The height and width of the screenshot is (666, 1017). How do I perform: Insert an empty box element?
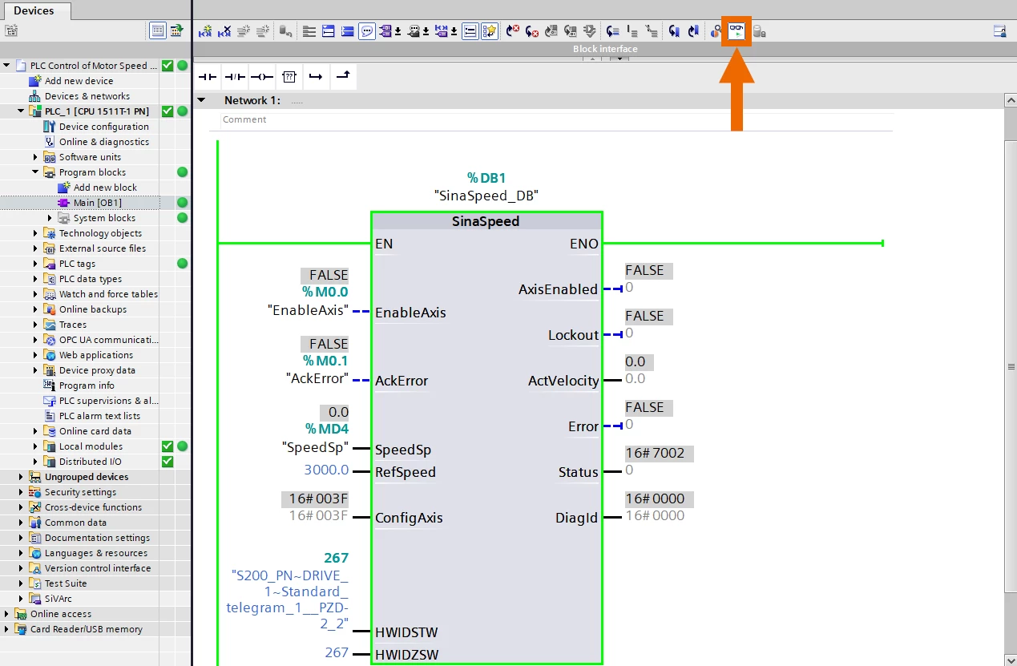point(289,77)
